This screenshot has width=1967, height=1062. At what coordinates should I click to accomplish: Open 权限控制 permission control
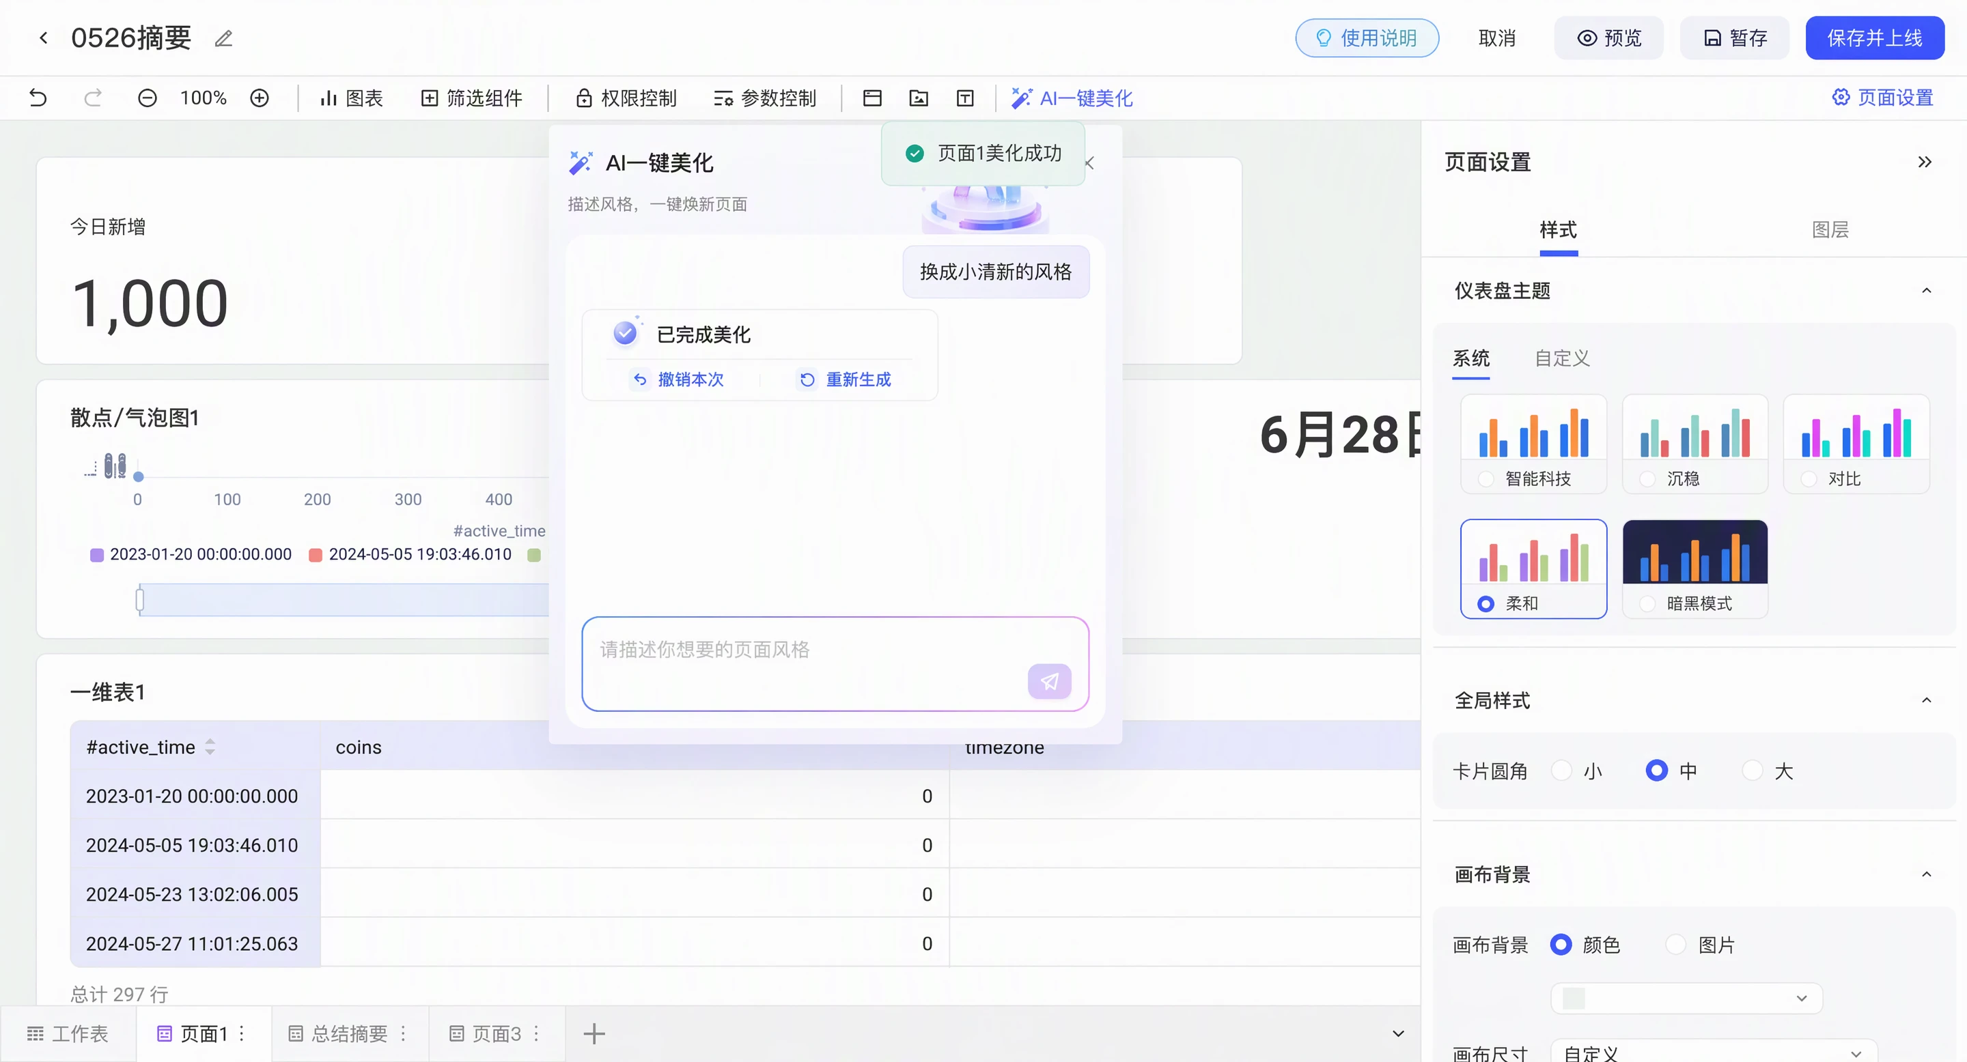click(x=626, y=98)
